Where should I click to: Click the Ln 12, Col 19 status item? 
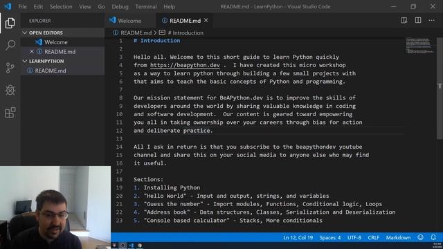coord(298,237)
